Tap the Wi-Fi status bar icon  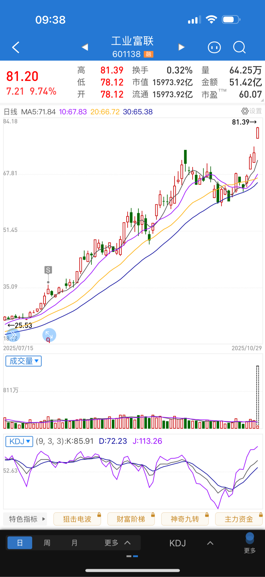point(211,19)
